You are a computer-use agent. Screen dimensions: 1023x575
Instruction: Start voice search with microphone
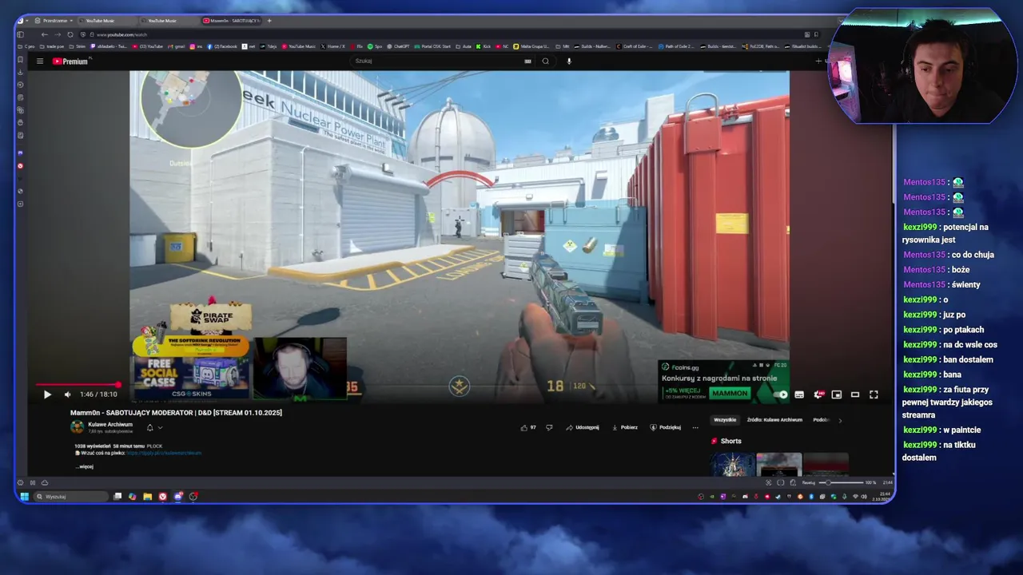point(569,61)
